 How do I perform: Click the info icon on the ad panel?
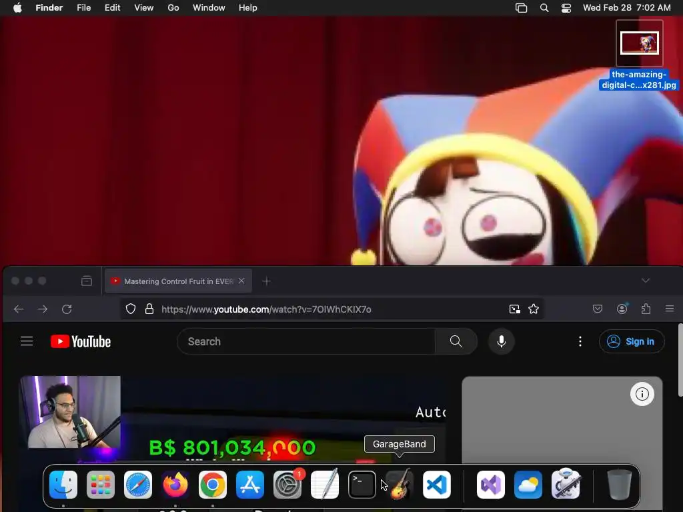pyautogui.click(x=642, y=394)
